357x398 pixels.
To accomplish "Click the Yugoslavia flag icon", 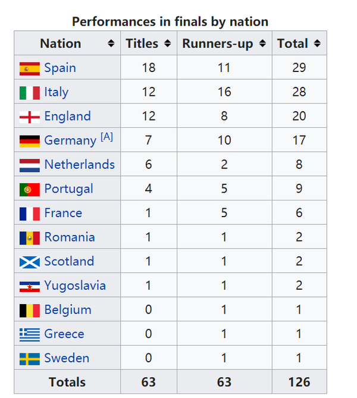I will [30, 287].
